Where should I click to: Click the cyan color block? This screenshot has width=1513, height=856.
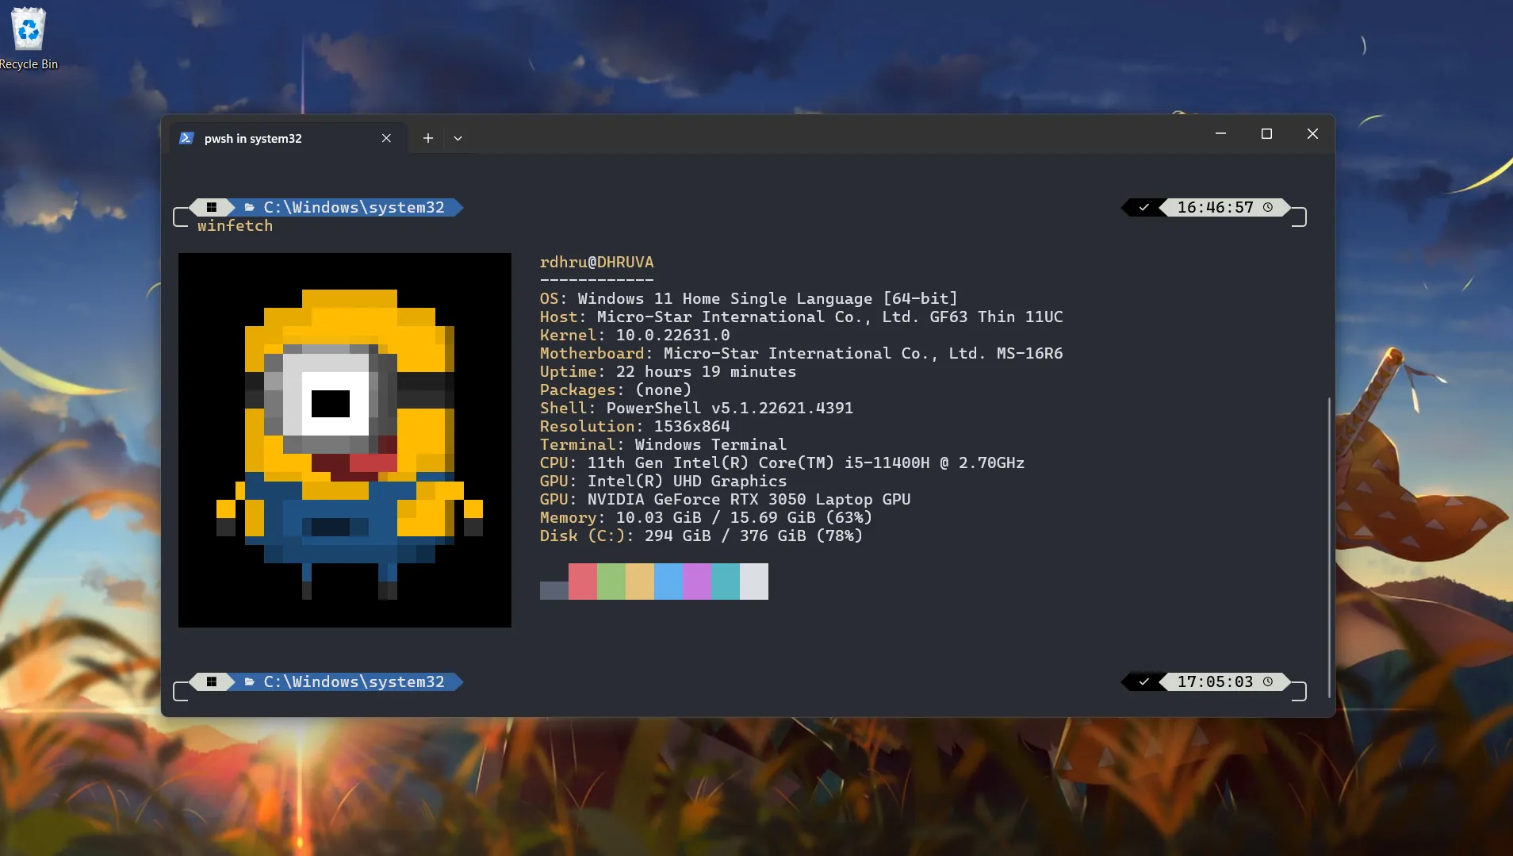[x=726, y=582]
